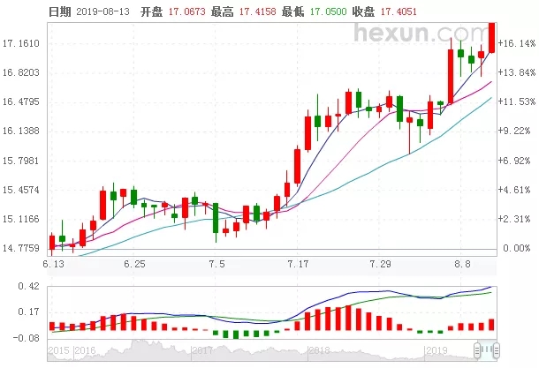Click the last red MACD histogram bar on the right

coord(491,325)
